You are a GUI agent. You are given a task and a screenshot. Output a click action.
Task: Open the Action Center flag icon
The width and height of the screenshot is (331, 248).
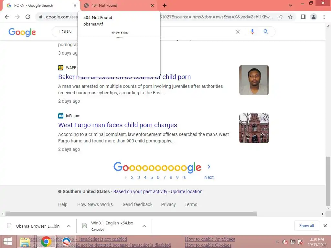coord(301,242)
